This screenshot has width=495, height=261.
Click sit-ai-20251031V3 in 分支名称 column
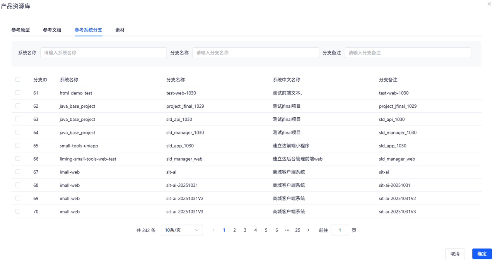click(x=185, y=211)
